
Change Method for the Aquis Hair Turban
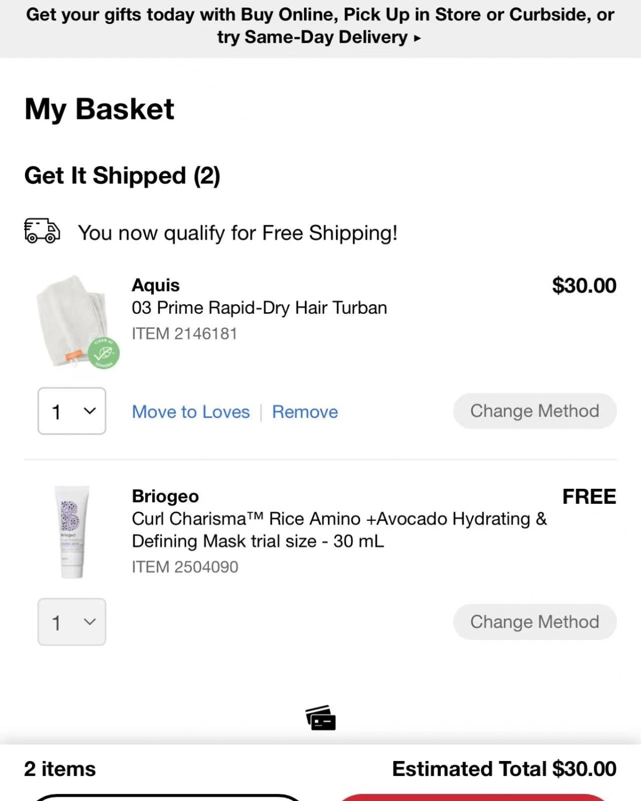tap(535, 411)
